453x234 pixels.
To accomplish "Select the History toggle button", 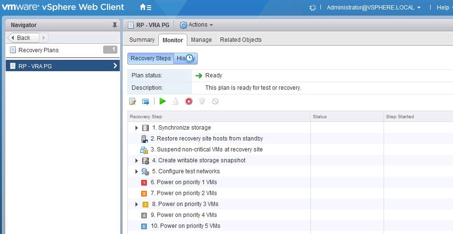I will [x=186, y=58].
